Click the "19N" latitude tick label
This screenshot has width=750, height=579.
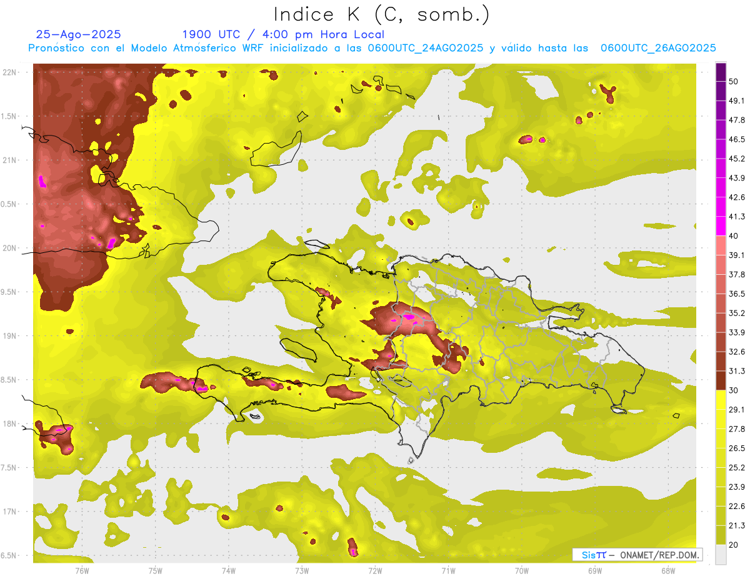tap(11, 336)
